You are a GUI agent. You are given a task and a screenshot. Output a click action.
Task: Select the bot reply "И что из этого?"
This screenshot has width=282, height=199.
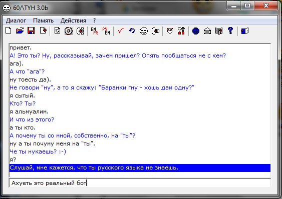(140, 119)
